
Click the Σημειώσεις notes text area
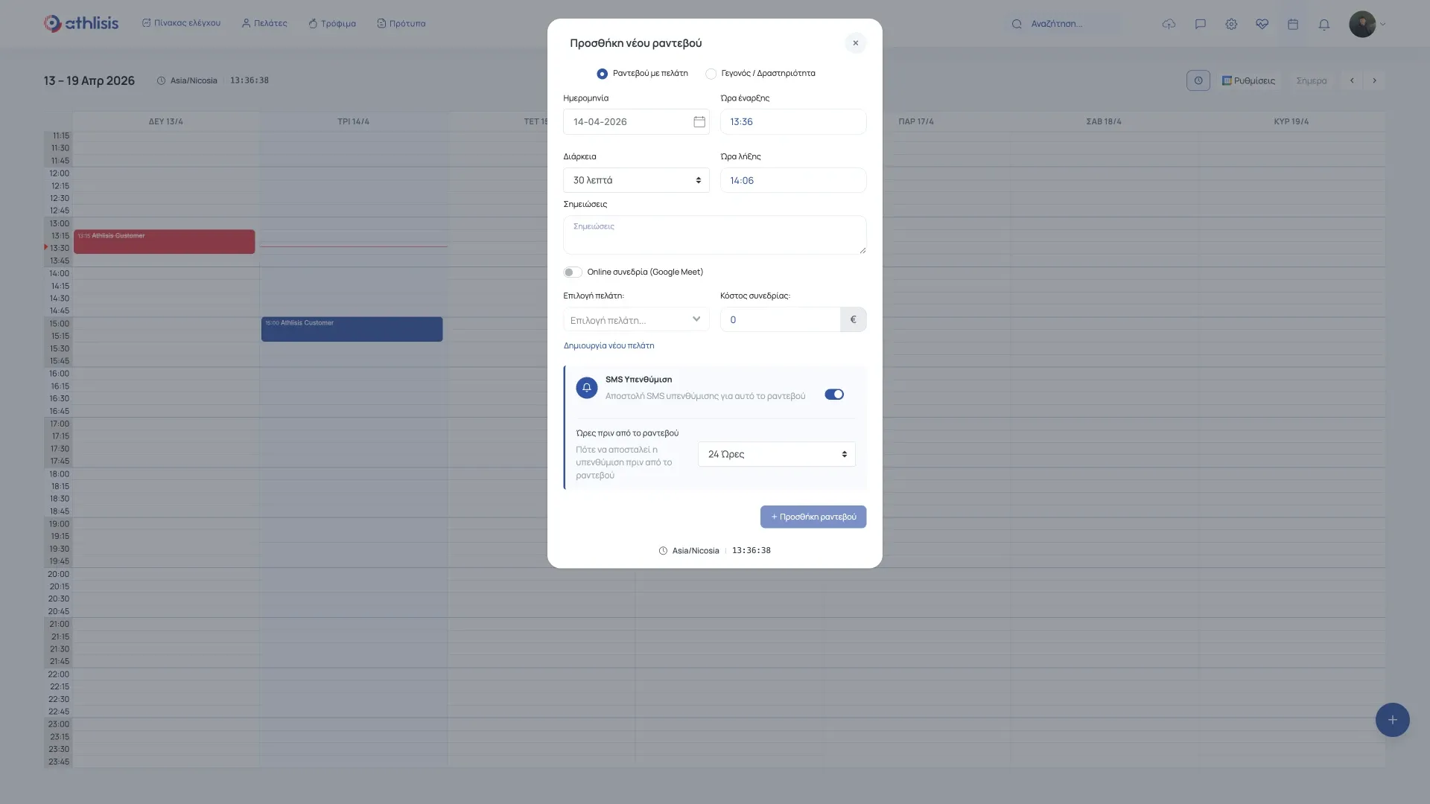714,235
